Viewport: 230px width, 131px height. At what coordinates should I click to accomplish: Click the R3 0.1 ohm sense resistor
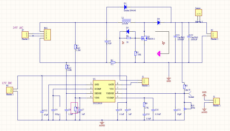(113, 63)
